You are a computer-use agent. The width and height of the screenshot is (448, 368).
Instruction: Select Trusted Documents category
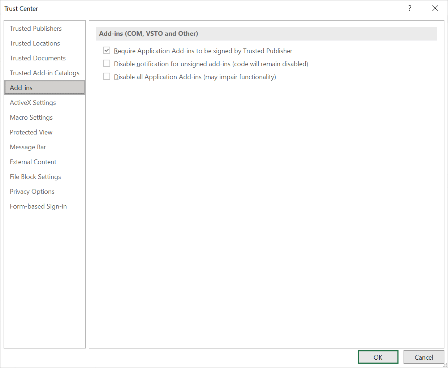click(x=44, y=58)
